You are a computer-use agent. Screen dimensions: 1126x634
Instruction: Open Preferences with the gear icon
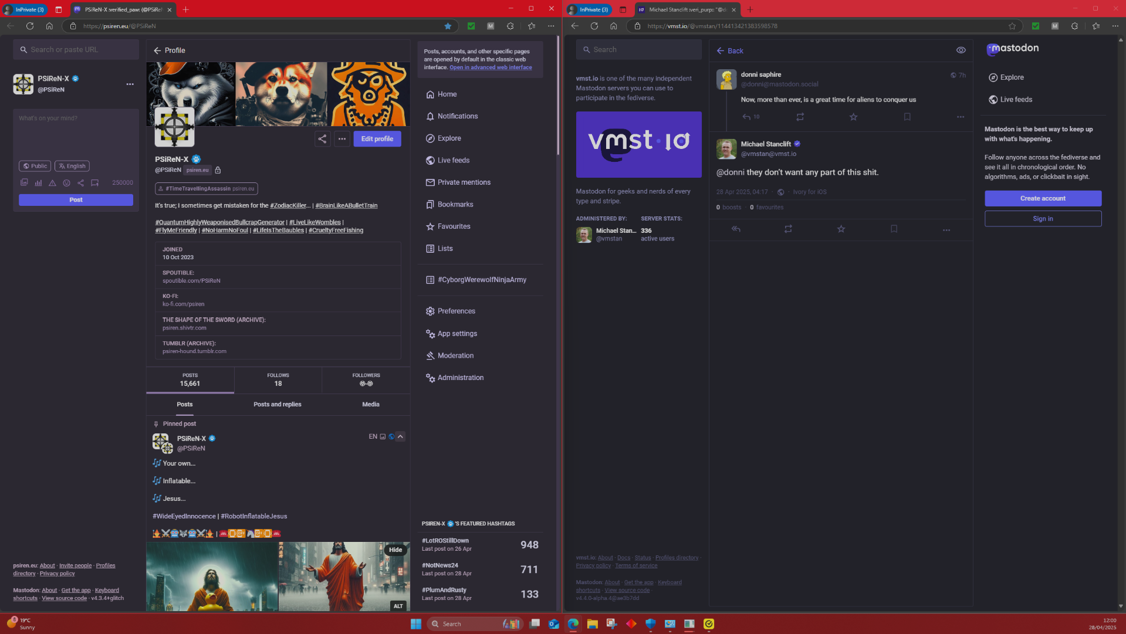pyautogui.click(x=451, y=311)
